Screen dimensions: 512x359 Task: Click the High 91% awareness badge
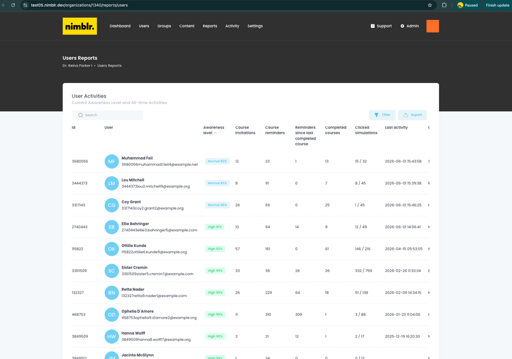214,227
